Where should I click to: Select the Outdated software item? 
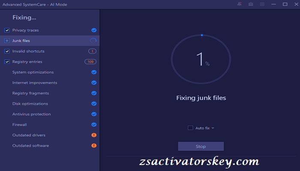30,146
